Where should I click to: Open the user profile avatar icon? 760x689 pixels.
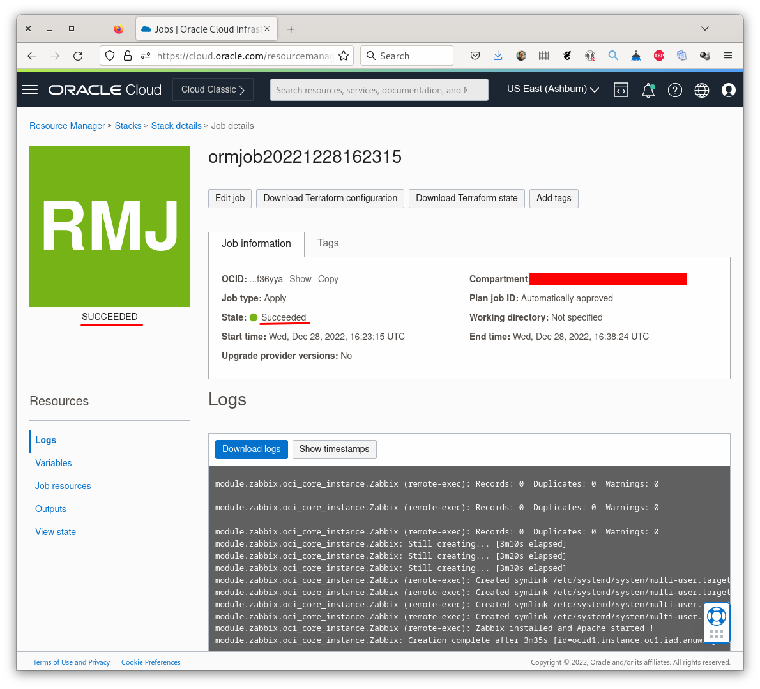729,90
